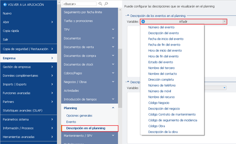Select Seguimiento por fecha límite
Screen dimensions: 236x144
pos(89,12)
